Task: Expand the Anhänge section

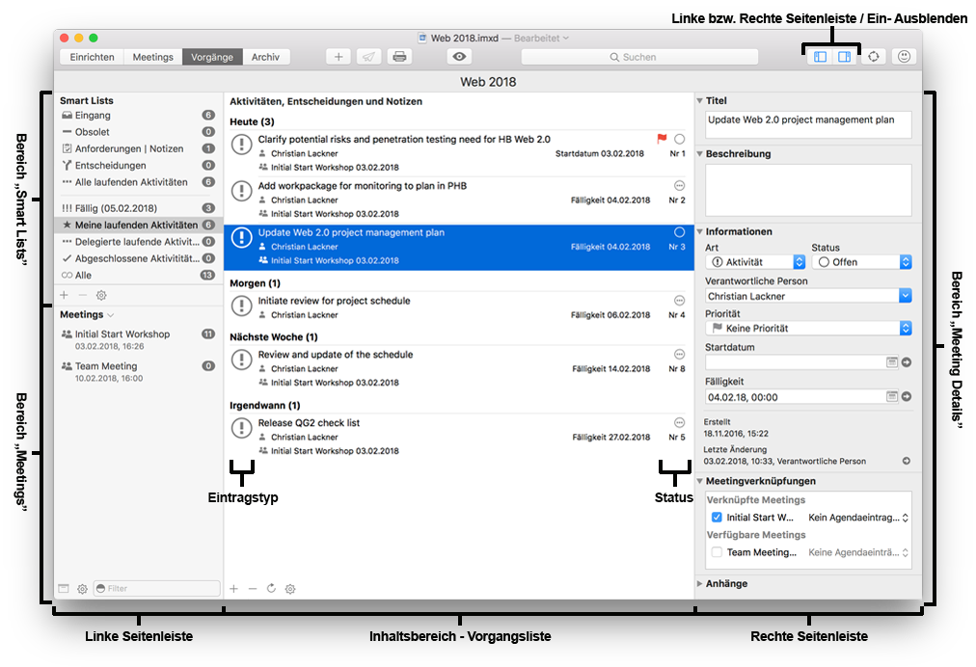Action: coord(699,584)
